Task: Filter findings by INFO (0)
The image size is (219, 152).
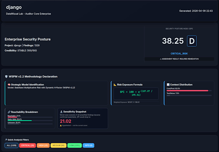Action: tap(89, 146)
